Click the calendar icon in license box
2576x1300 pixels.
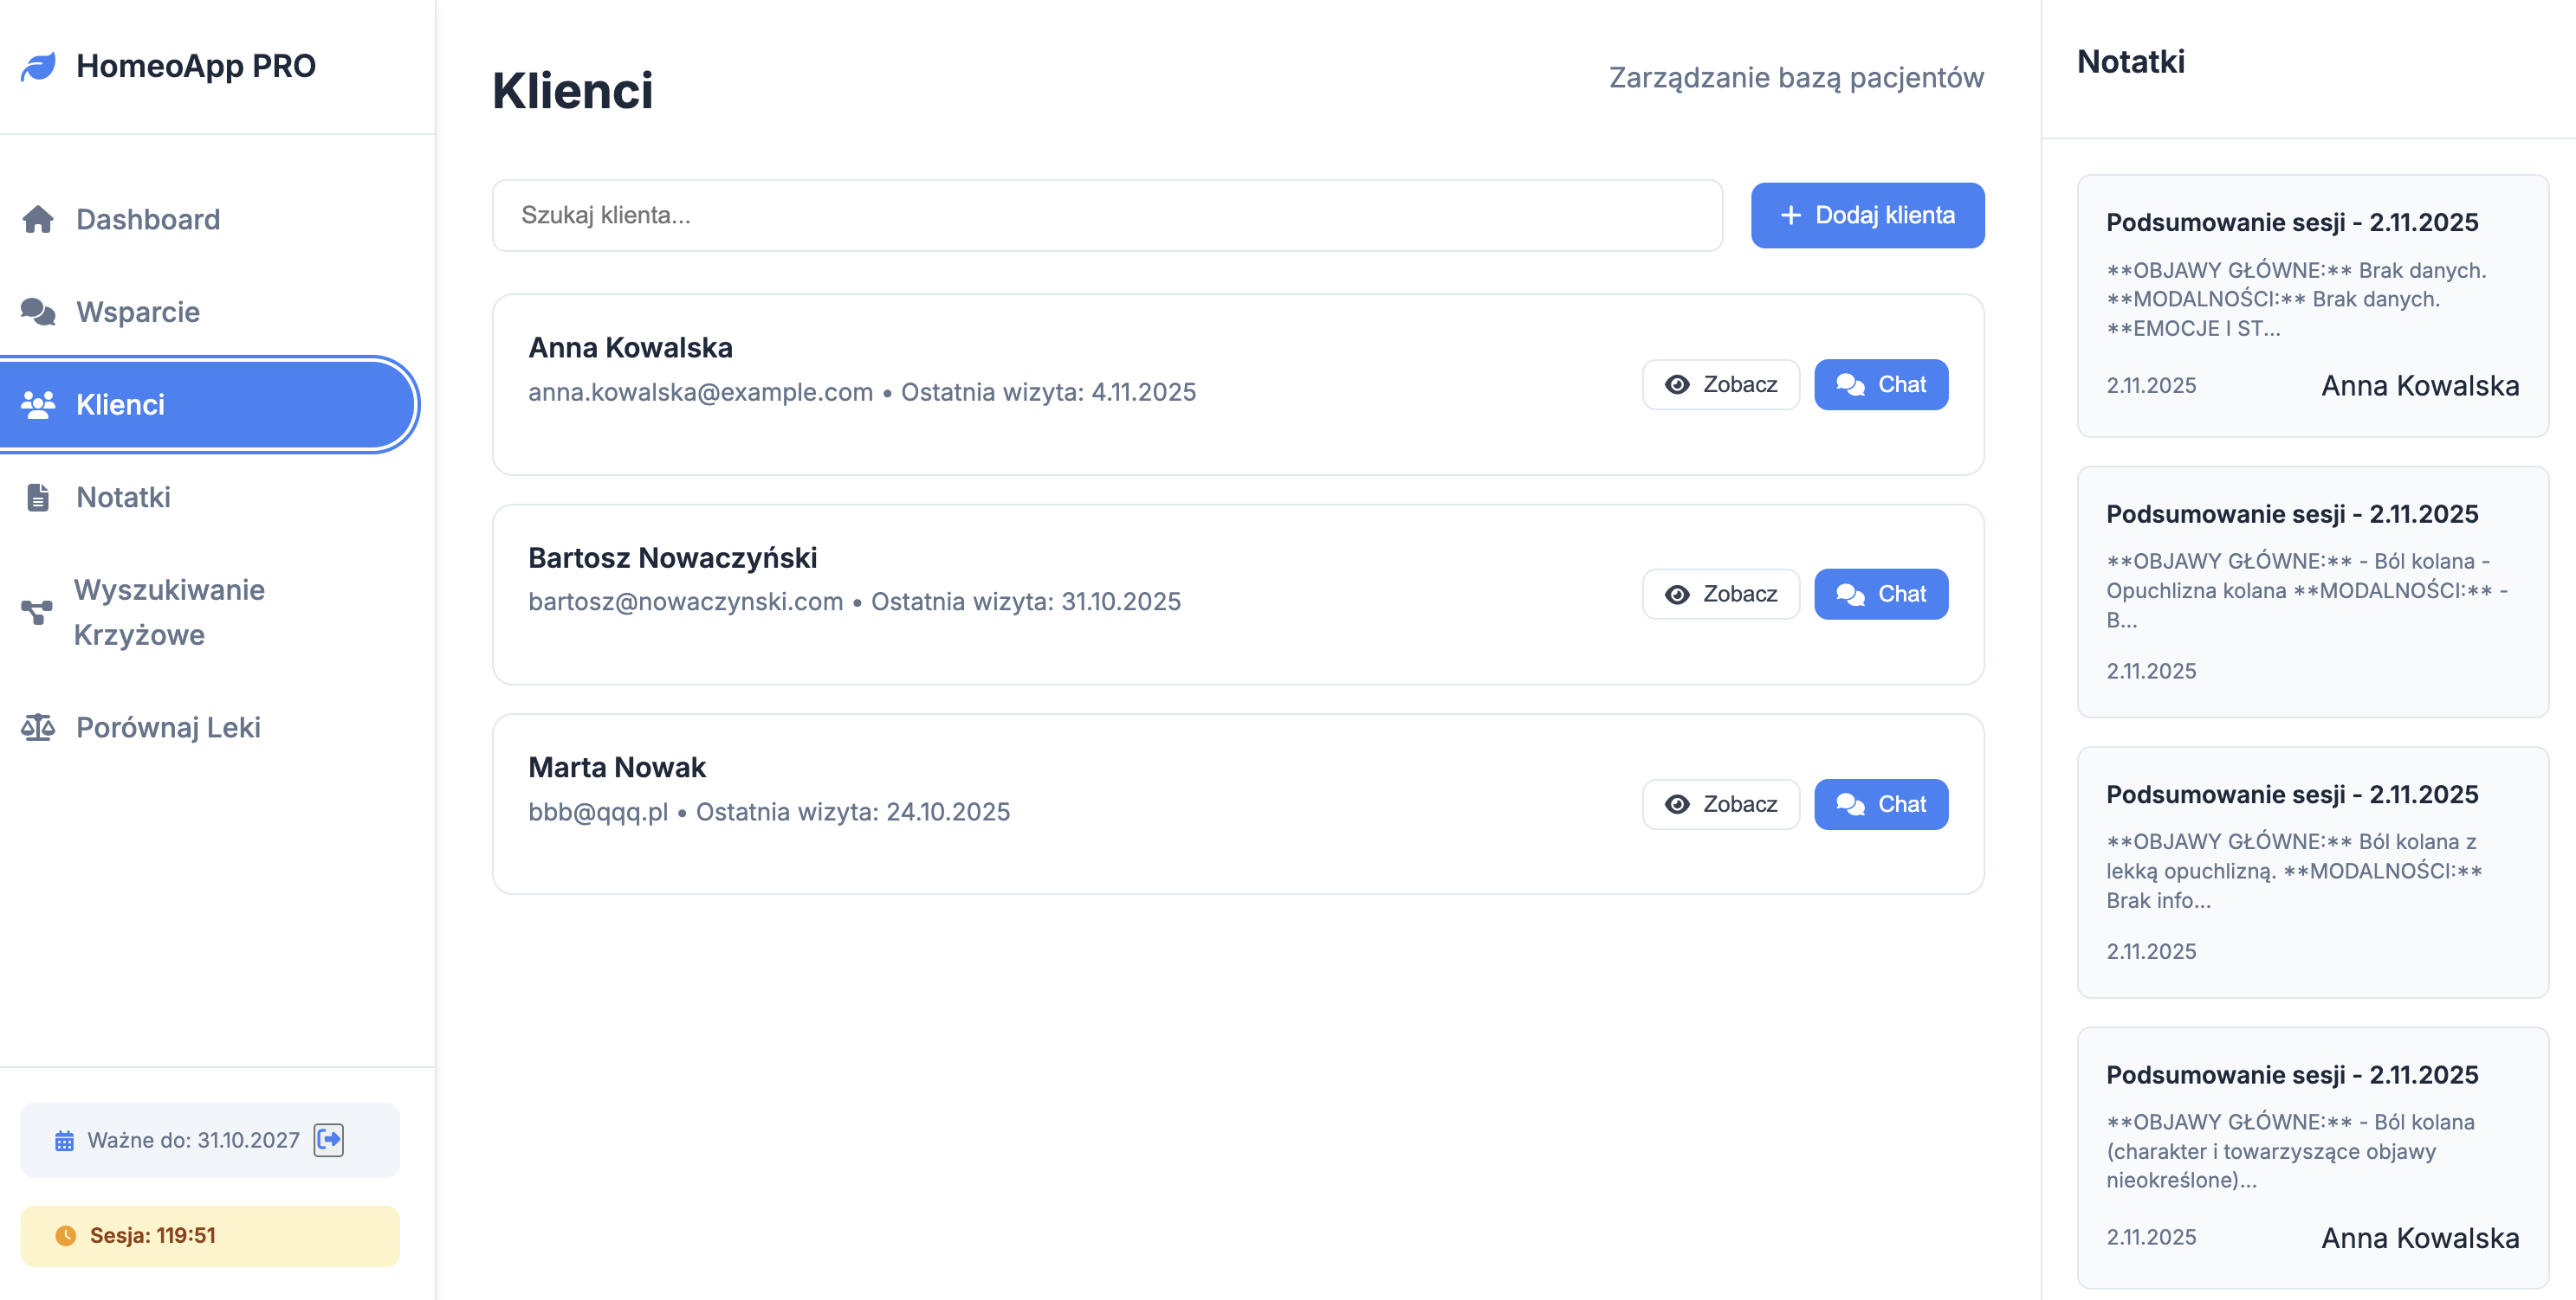tap(64, 1140)
